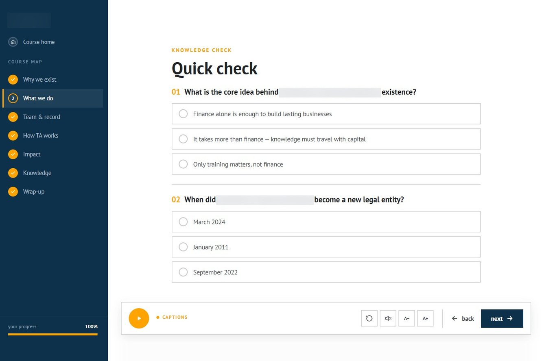Click the Course home link text
The image size is (542, 361).
39,42
